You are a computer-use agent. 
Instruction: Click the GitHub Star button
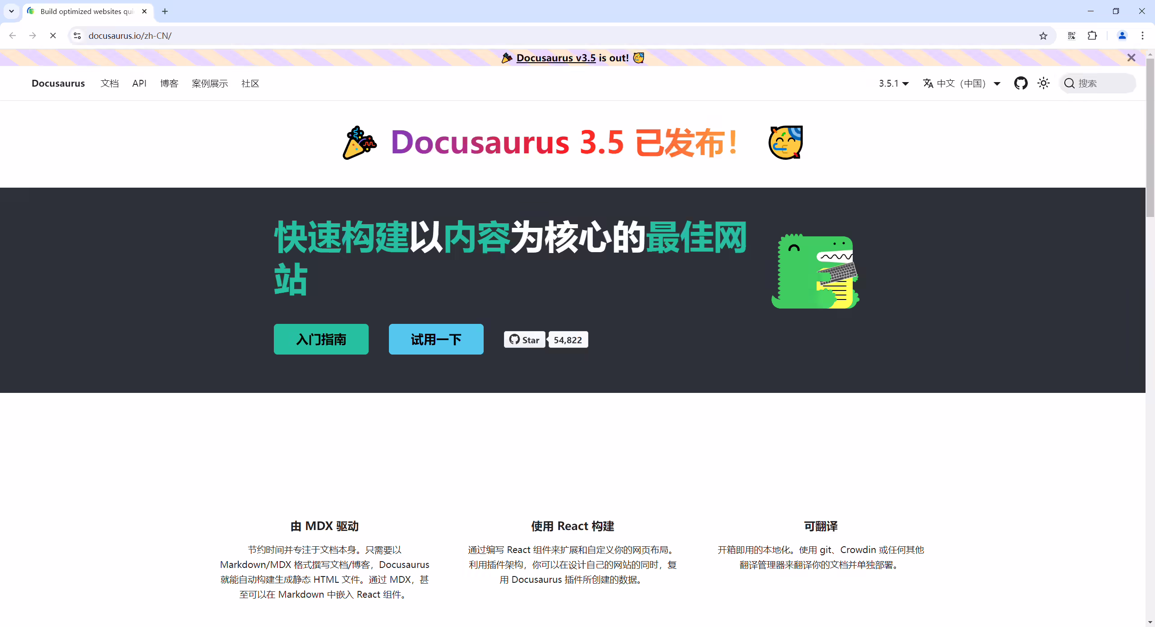pyautogui.click(x=524, y=340)
